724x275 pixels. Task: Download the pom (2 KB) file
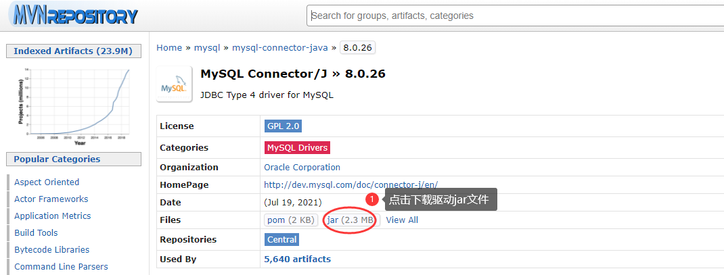tap(290, 220)
